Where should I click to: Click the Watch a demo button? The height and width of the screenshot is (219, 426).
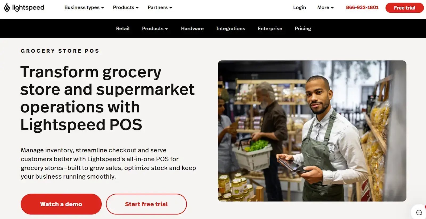61,204
